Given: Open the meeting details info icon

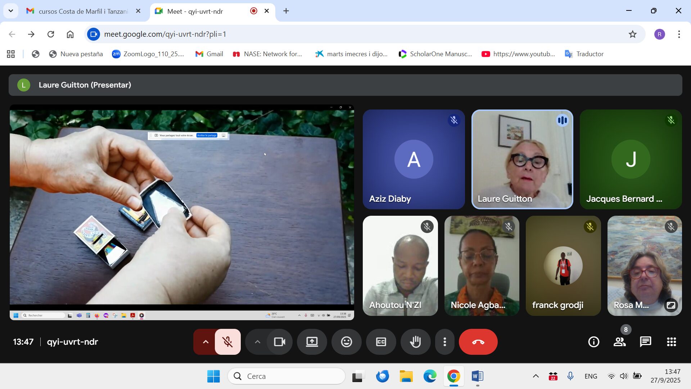Looking at the screenshot, I should click(593, 342).
